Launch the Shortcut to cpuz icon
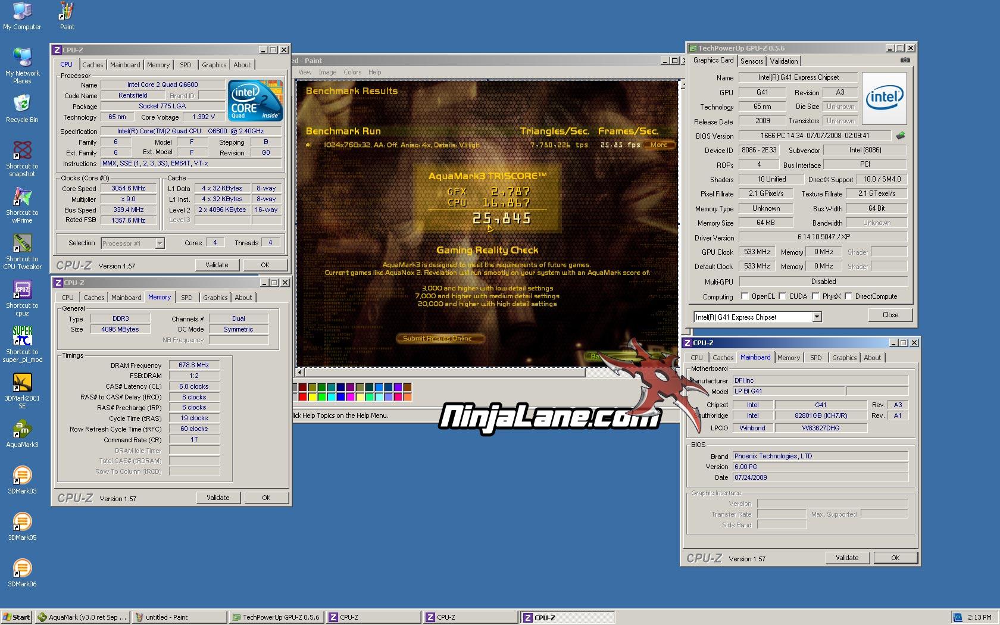Viewport: 1000px width, 625px height. (22, 298)
